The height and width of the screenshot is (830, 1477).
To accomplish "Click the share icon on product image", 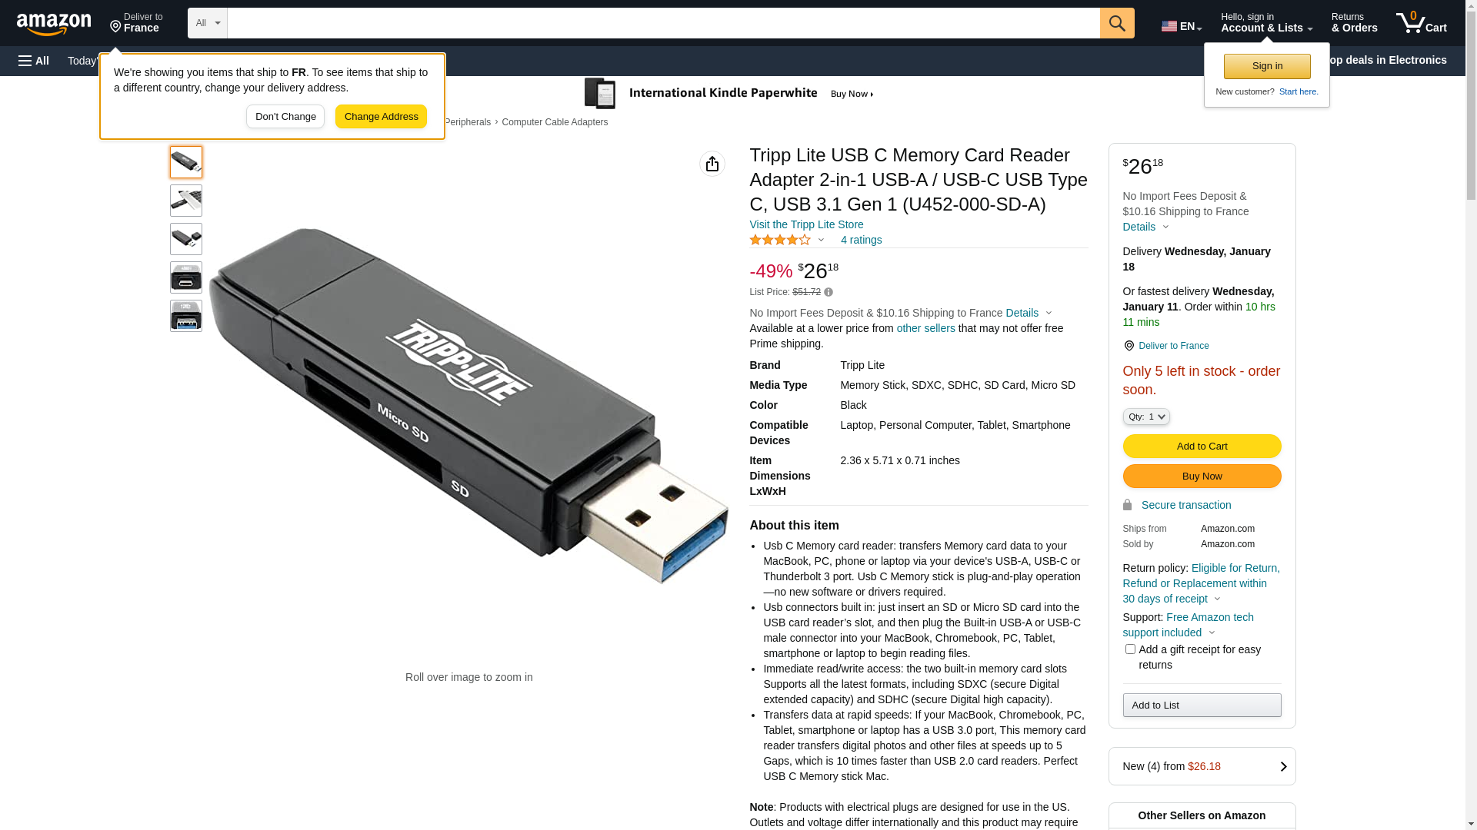I will 712,164.
